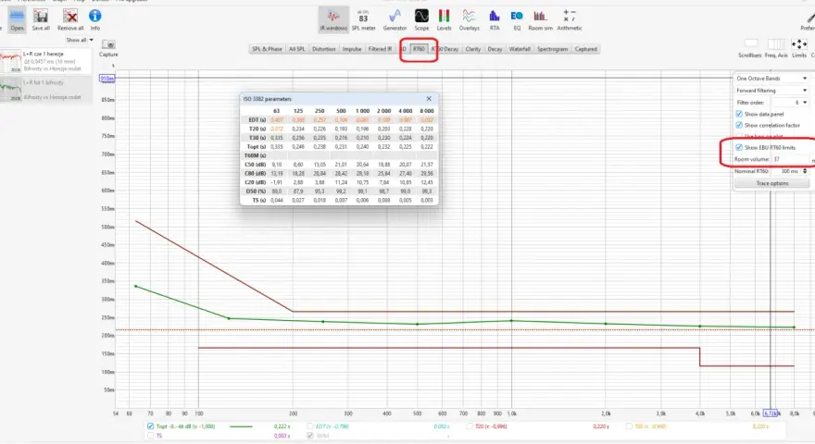Open the Scope tool
This screenshot has width=815, height=444.
pos(421,19)
